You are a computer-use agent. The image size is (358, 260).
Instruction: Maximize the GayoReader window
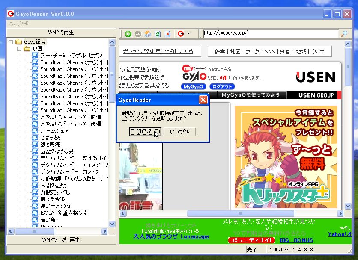click(337, 14)
